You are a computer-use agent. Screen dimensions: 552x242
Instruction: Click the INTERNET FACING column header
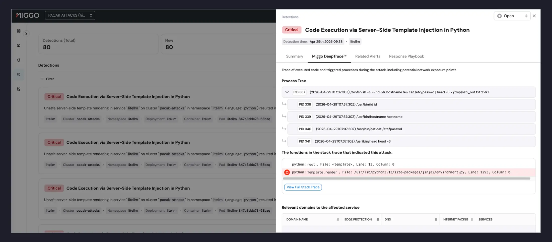pos(455,219)
